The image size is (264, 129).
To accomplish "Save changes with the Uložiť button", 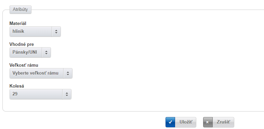I will click(x=181, y=122).
